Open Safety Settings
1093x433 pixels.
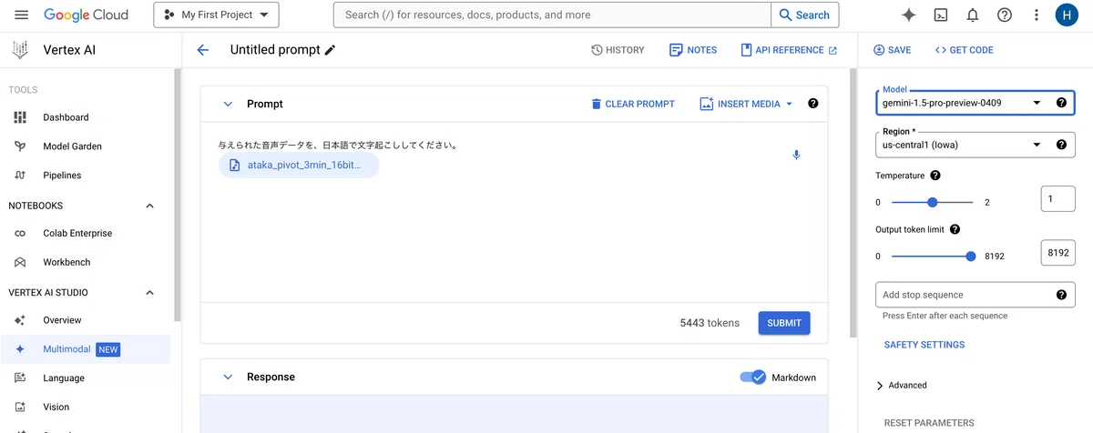pyautogui.click(x=924, y=345)
